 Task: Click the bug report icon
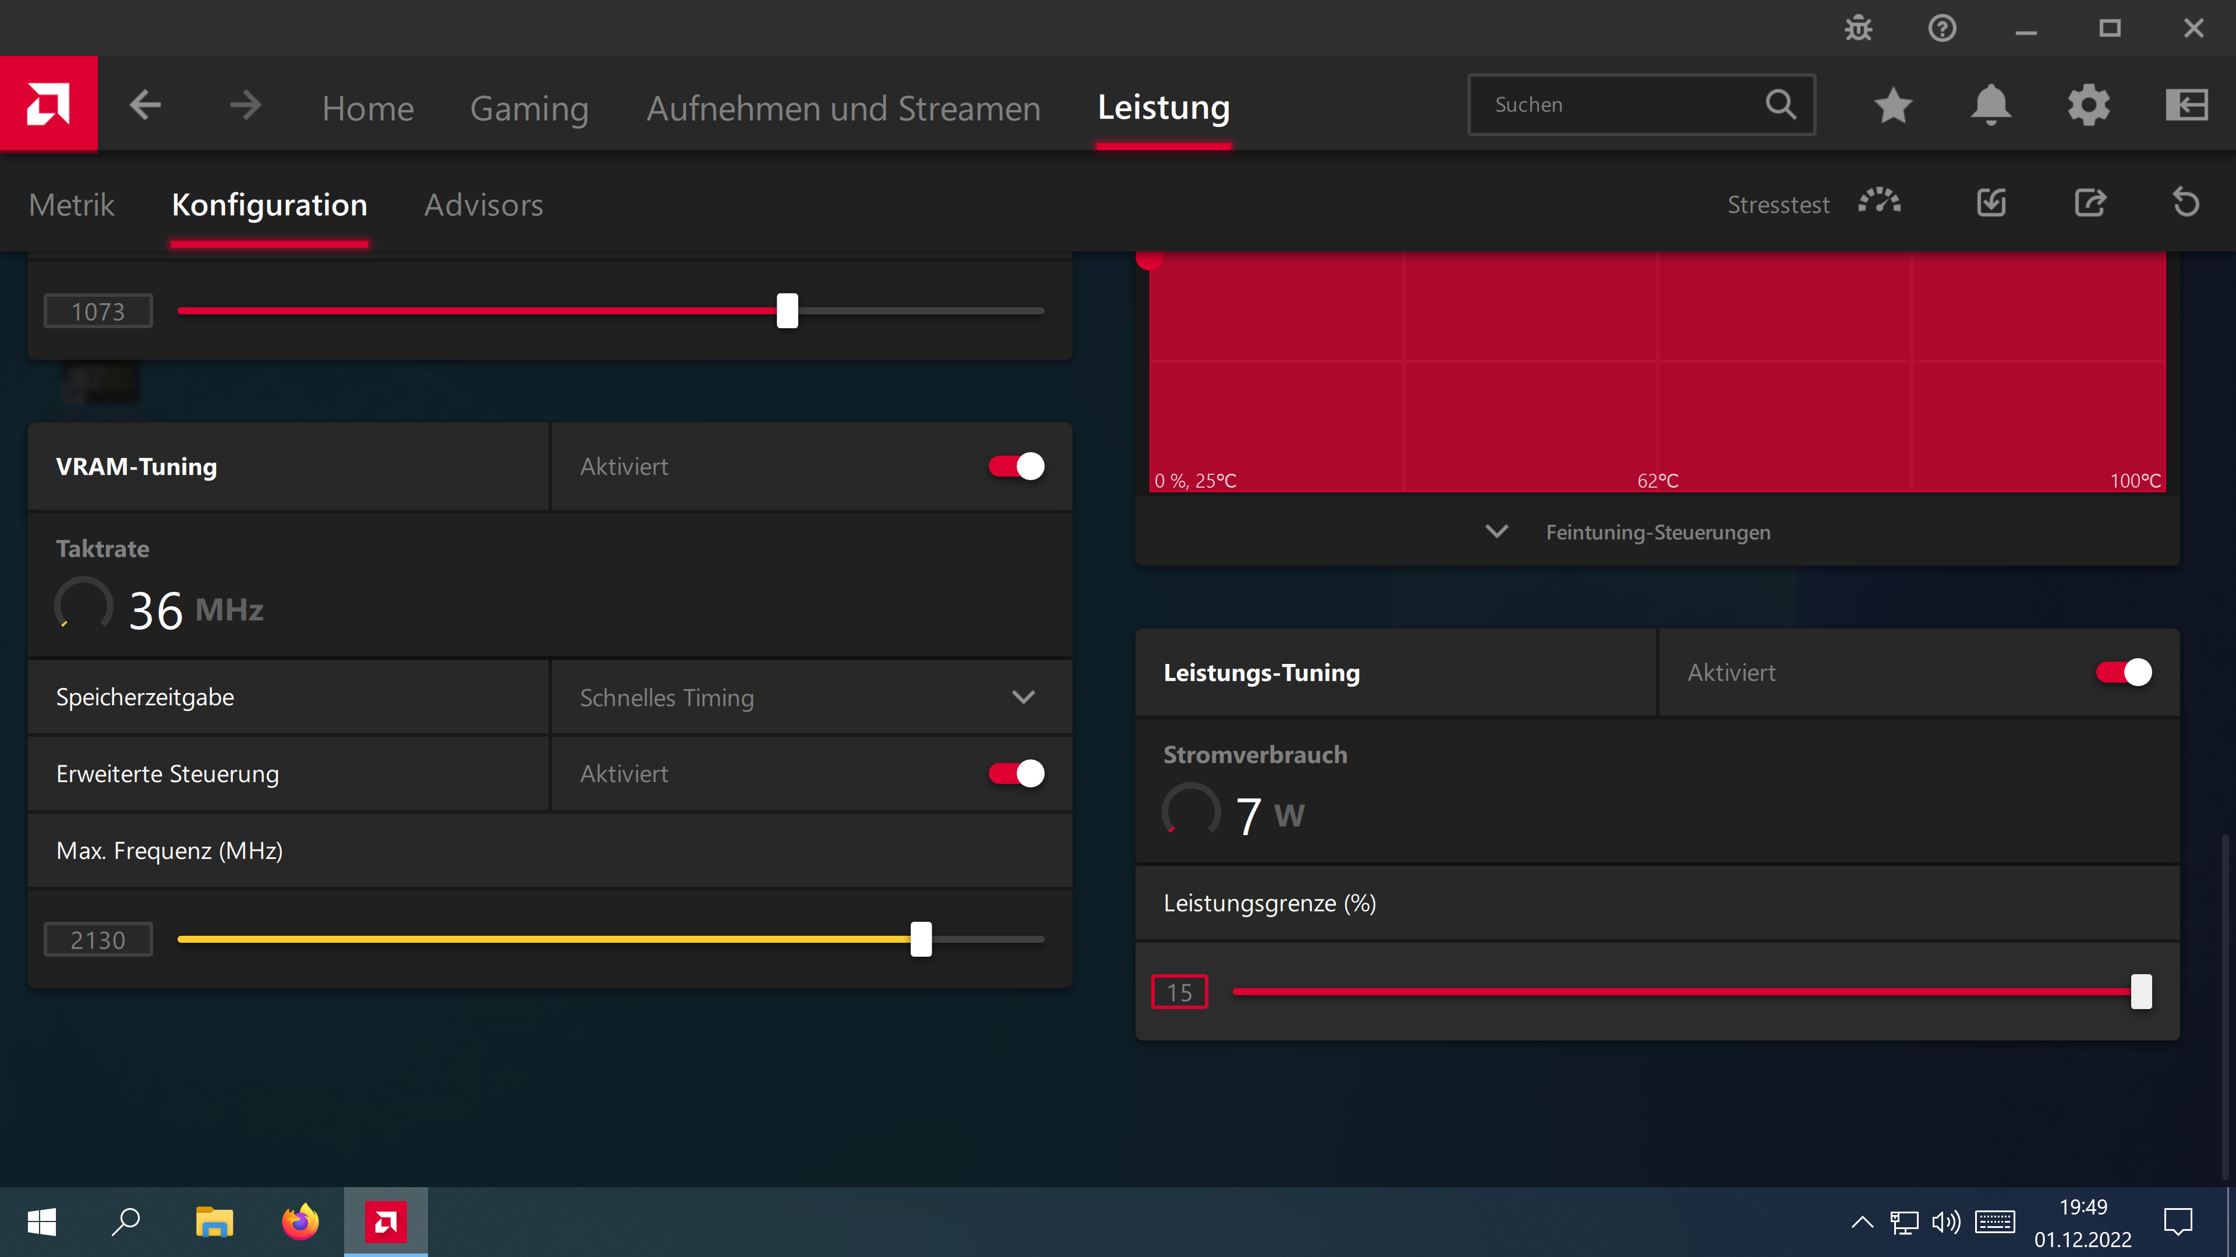(1859, 29)
